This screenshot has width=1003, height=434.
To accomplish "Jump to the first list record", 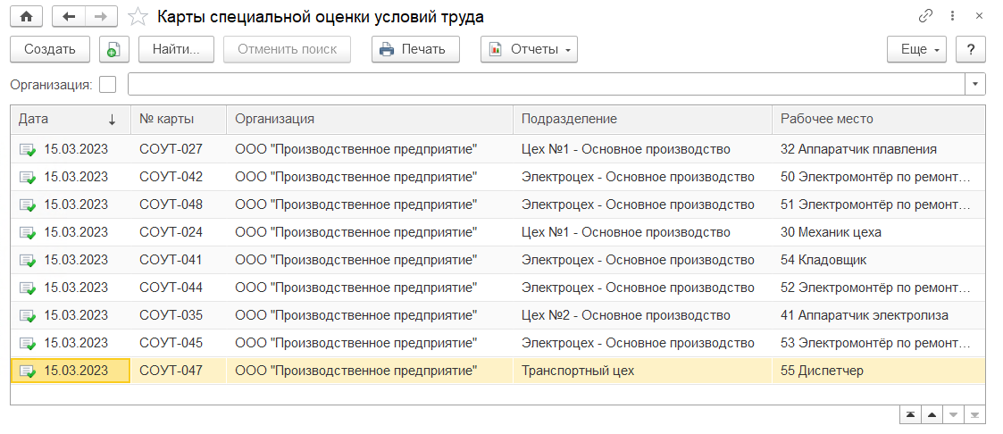I will (x=910, y=415).
